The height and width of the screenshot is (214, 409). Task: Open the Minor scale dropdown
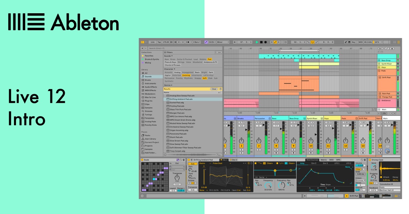tap(222, 42)
